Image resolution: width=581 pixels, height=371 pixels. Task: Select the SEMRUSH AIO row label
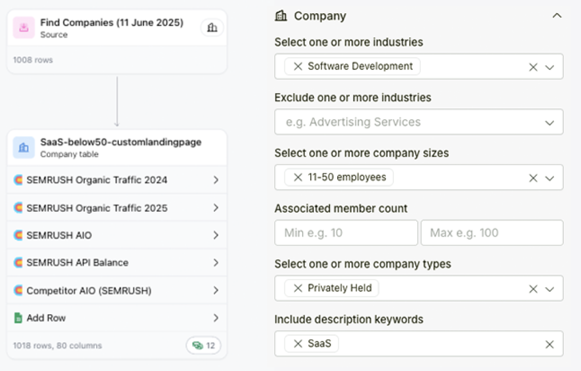click(x=59, y=235)
